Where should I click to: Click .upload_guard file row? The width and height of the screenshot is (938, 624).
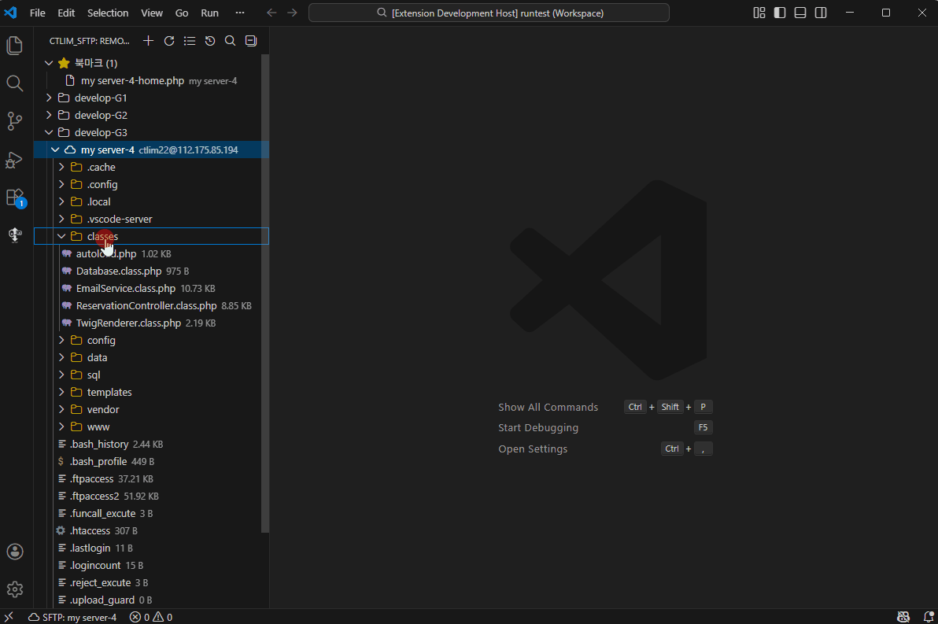pyautogui.click(x=151, y=600)
